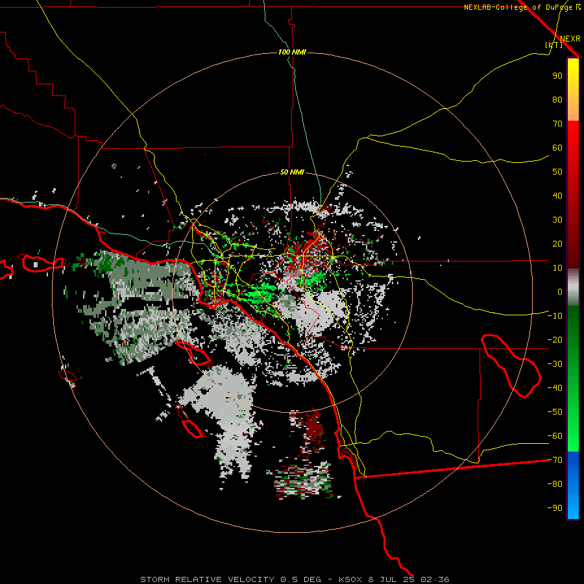Click the 20 value on the velocity scale

tap(557, 244)
